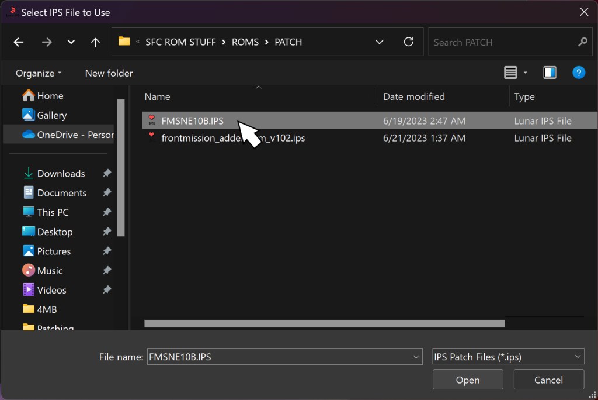Click the Up one level arrow

click(96, 42)
